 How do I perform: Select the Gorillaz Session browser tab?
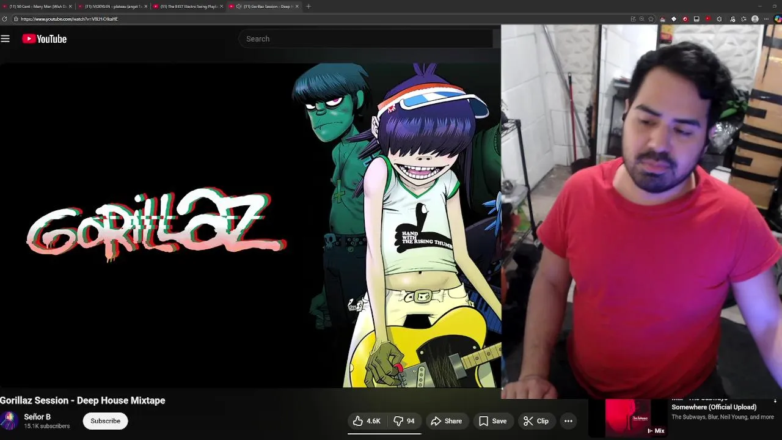264,6
